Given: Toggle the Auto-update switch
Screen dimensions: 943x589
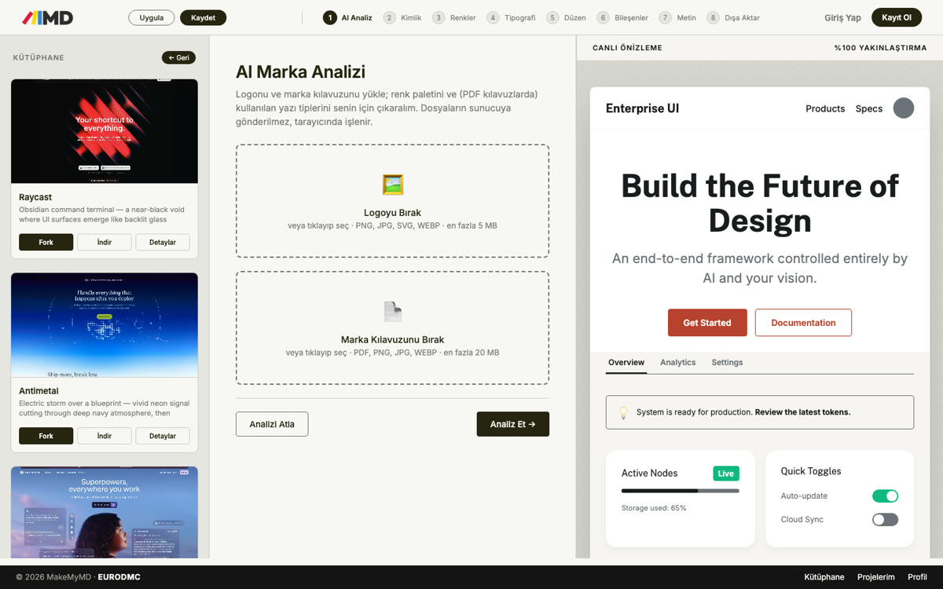Looking at the screenshot, I should point(885,496).
